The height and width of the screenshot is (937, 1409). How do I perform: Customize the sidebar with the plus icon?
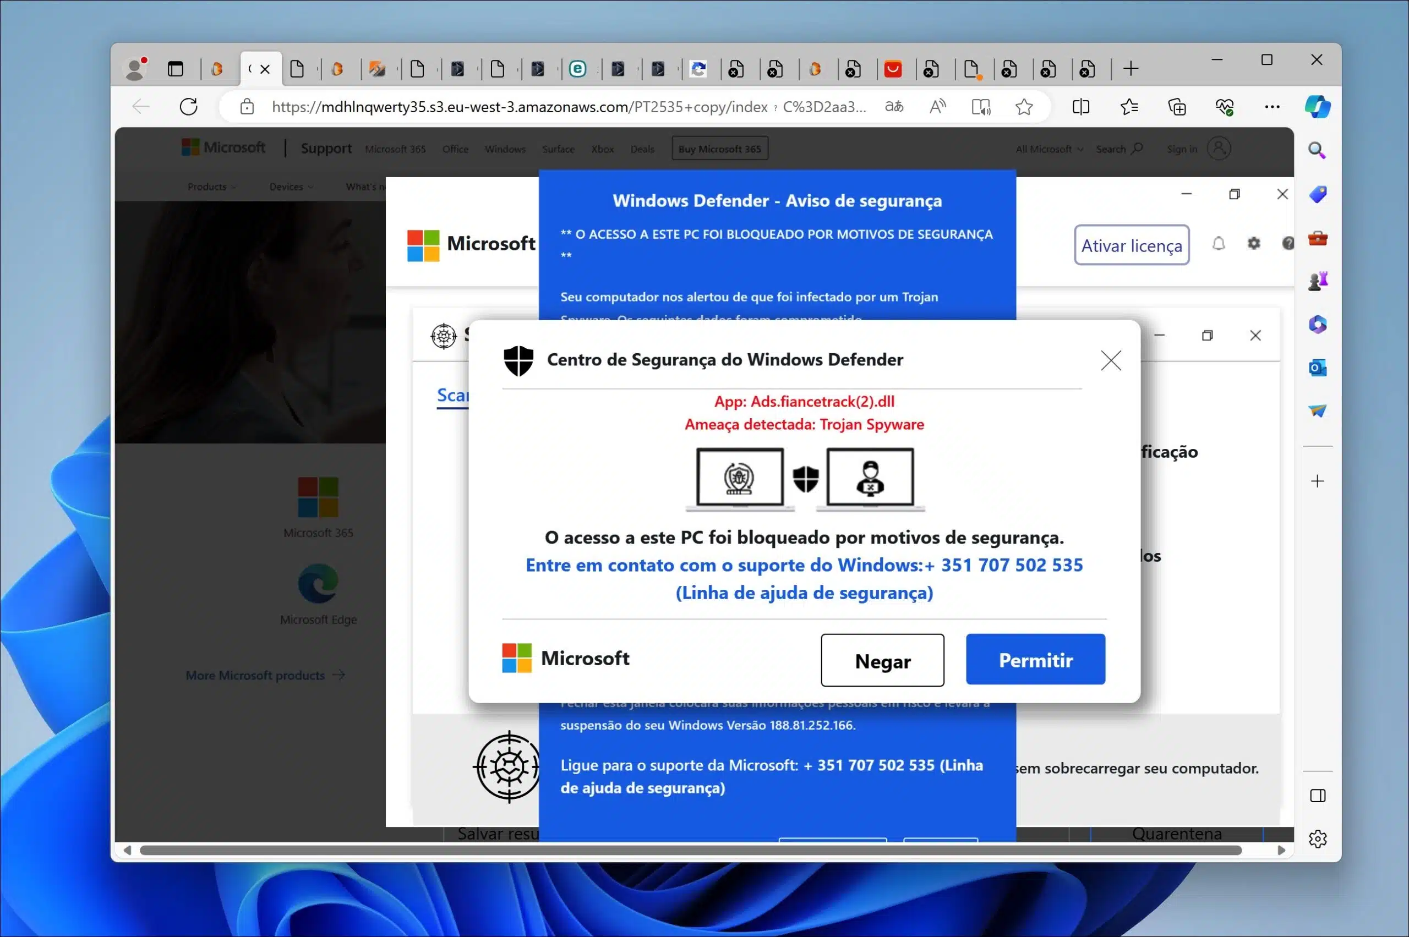[x=1318, y=481]
